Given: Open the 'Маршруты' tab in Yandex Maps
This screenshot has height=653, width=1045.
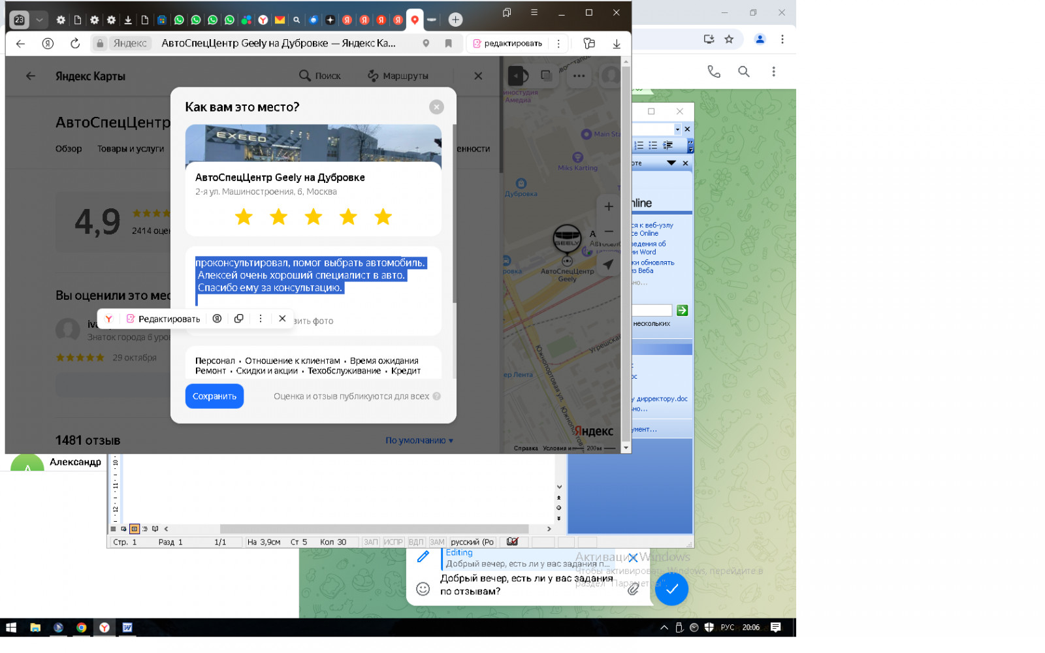Looking at the screenshot, I should [x=398, y=76].
